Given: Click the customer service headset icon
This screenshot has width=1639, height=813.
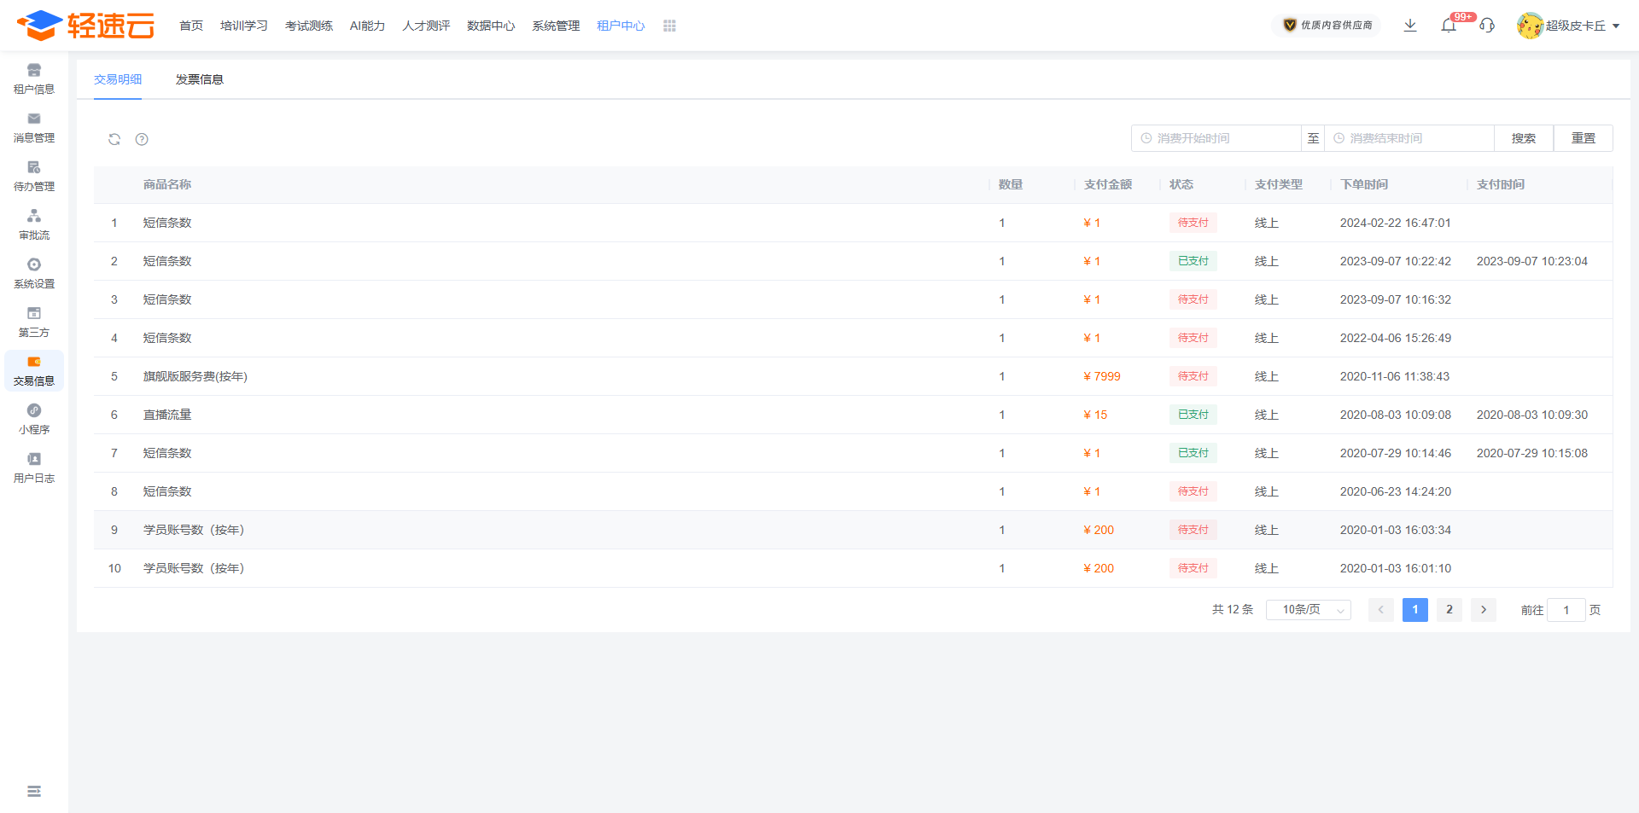Looking at the screenshot, I should [x=1487, y=26].
